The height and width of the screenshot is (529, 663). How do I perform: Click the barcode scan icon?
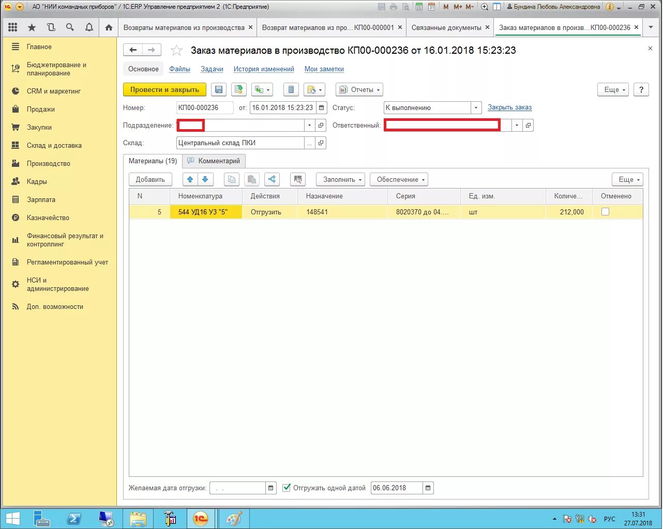point(298,179)
